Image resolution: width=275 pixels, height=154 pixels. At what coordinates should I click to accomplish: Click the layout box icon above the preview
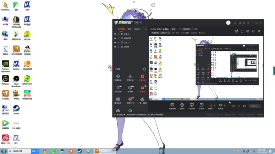(x=247, y=31)
